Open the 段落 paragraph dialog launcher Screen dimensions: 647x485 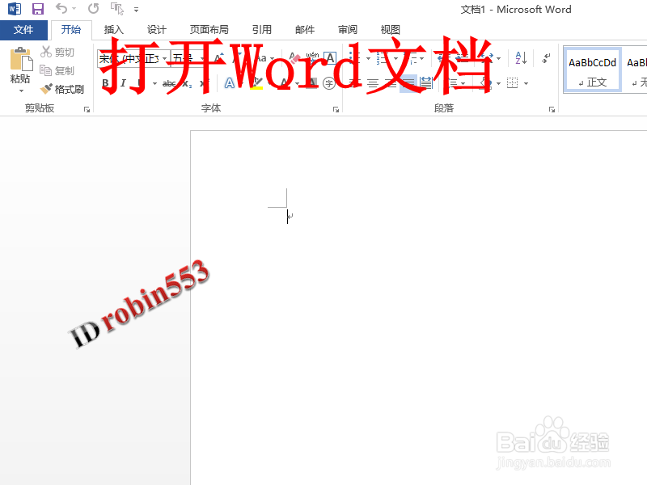pyautogui.click(x=552, y=109)
